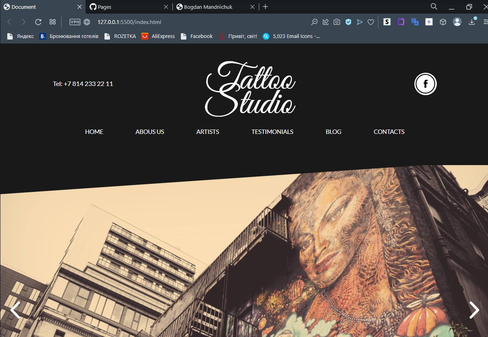Reload the page
The width and height of the screenshot is (488, 337).
point(38,22)
